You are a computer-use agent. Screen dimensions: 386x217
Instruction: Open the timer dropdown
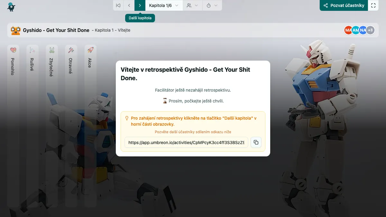pyautogui.click(x=212, y=5)
